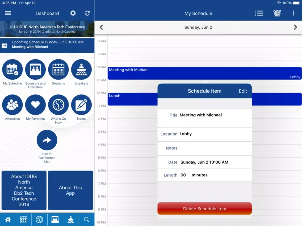Tap the 8 AM time label
This screenshot has height=226, width=302.
click(x=102, y=41)
